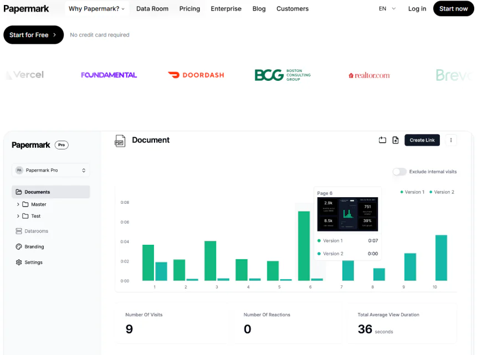This screenshot has height=355, width=482.
Task: Click the Number Of Visits card
Action: (x=172, y=323)
